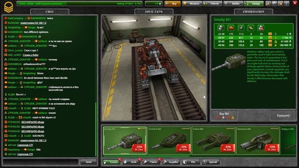299x168 pixels.
Task: Open the Hulls category tab
Action: pos(131,162)
